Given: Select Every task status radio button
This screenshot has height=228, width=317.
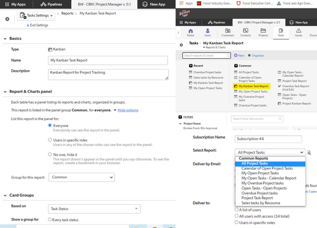Looking at the screenshot, I should [50, 219].
